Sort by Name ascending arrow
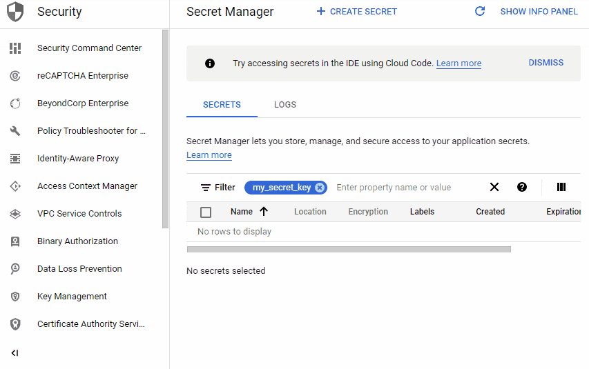589x369 pixels. [x=264, y=212]
